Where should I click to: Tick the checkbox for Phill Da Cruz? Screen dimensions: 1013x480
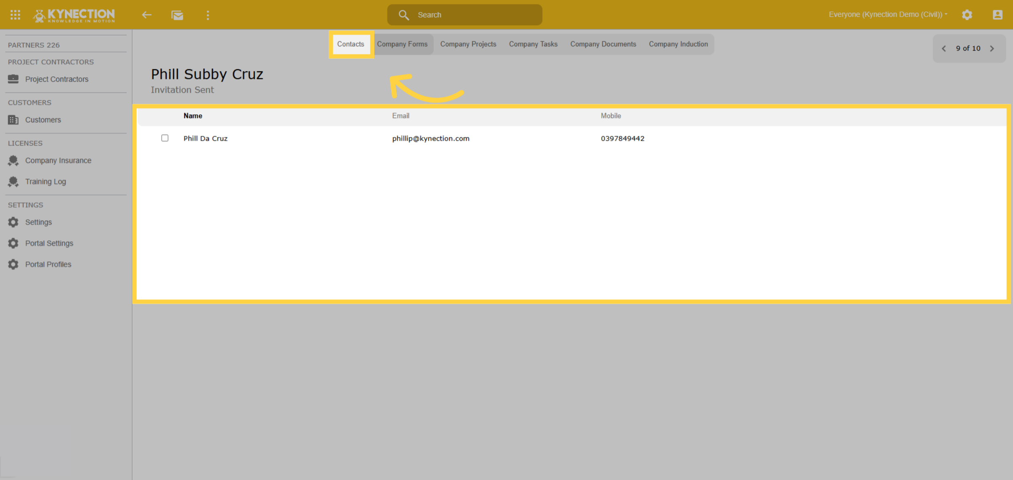point(165,138)
